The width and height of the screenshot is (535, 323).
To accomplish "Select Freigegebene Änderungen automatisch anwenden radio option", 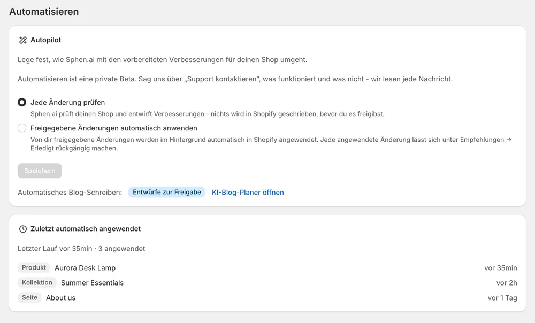I will [x=22, y=128].
